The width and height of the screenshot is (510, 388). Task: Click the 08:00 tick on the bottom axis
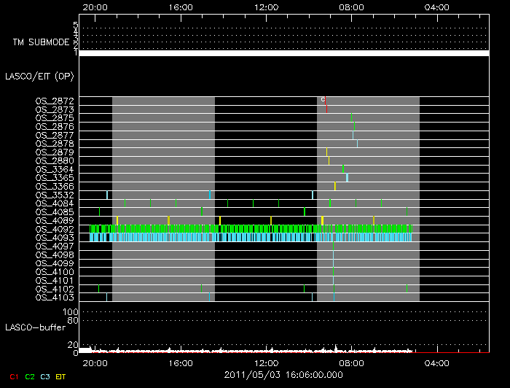click(x=351, y=362)
